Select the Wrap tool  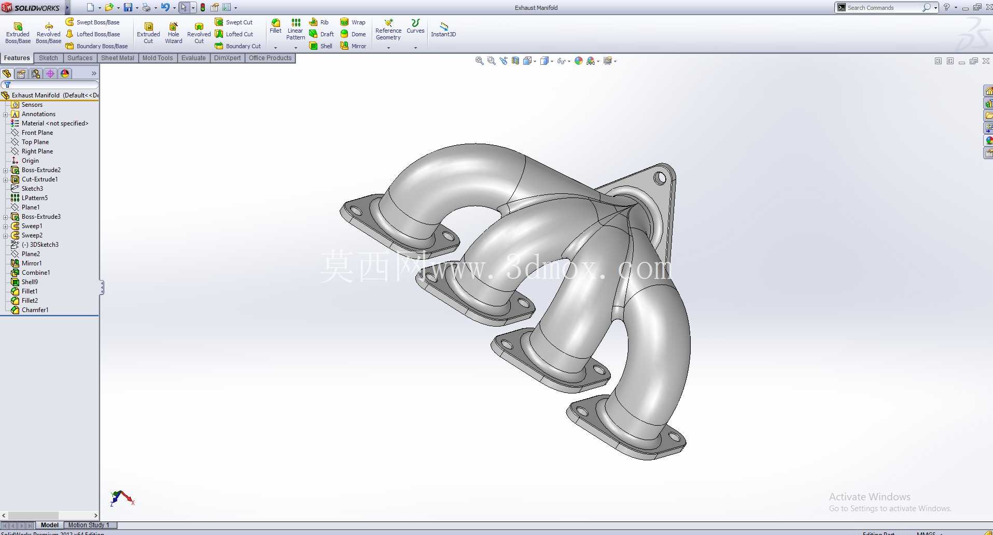[x=353, y=22]
